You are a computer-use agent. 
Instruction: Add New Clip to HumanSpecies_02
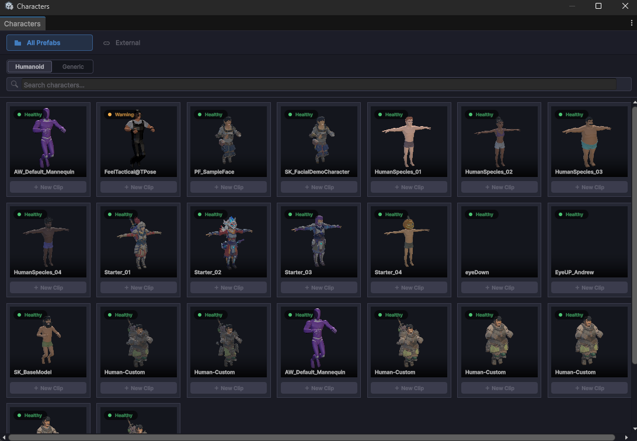coord(499,187)
